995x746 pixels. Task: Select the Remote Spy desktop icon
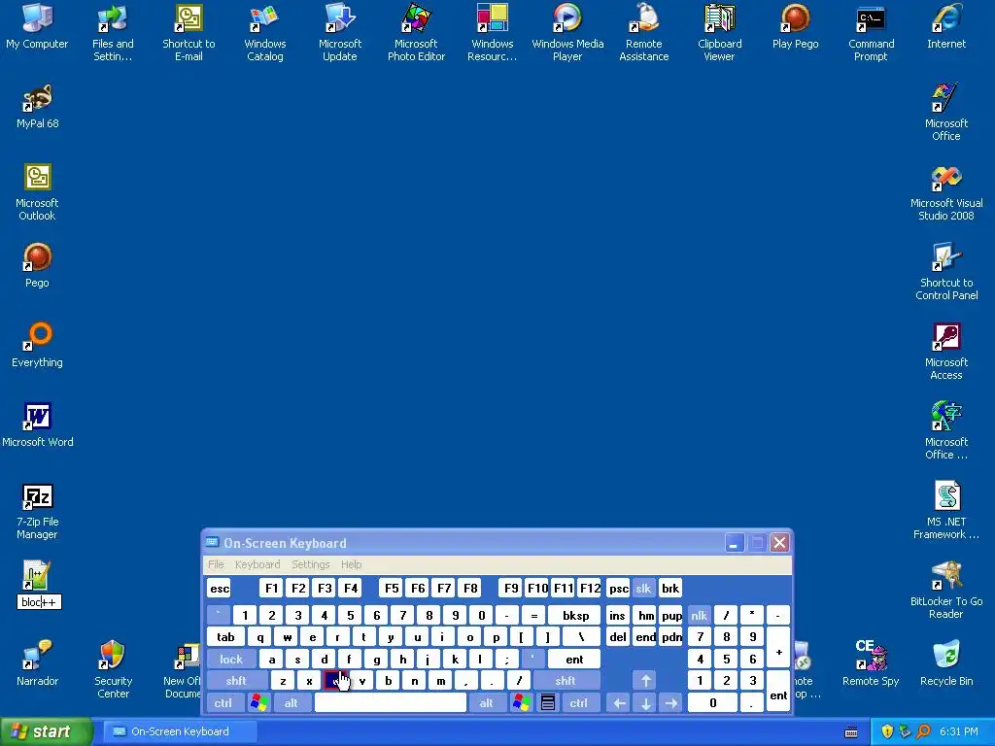tap(871, 663)
